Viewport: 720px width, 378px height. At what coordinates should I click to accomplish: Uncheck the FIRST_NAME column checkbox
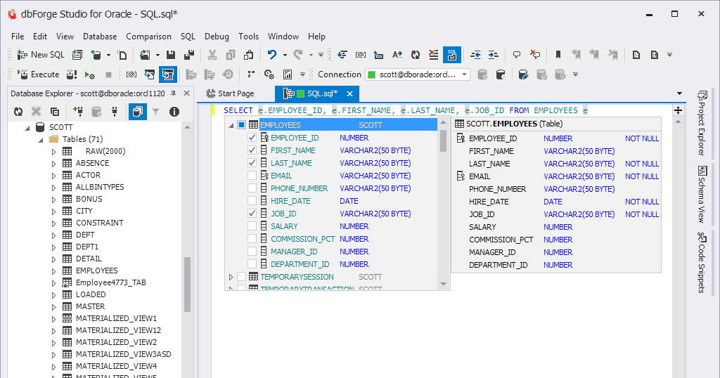[252, 150]
